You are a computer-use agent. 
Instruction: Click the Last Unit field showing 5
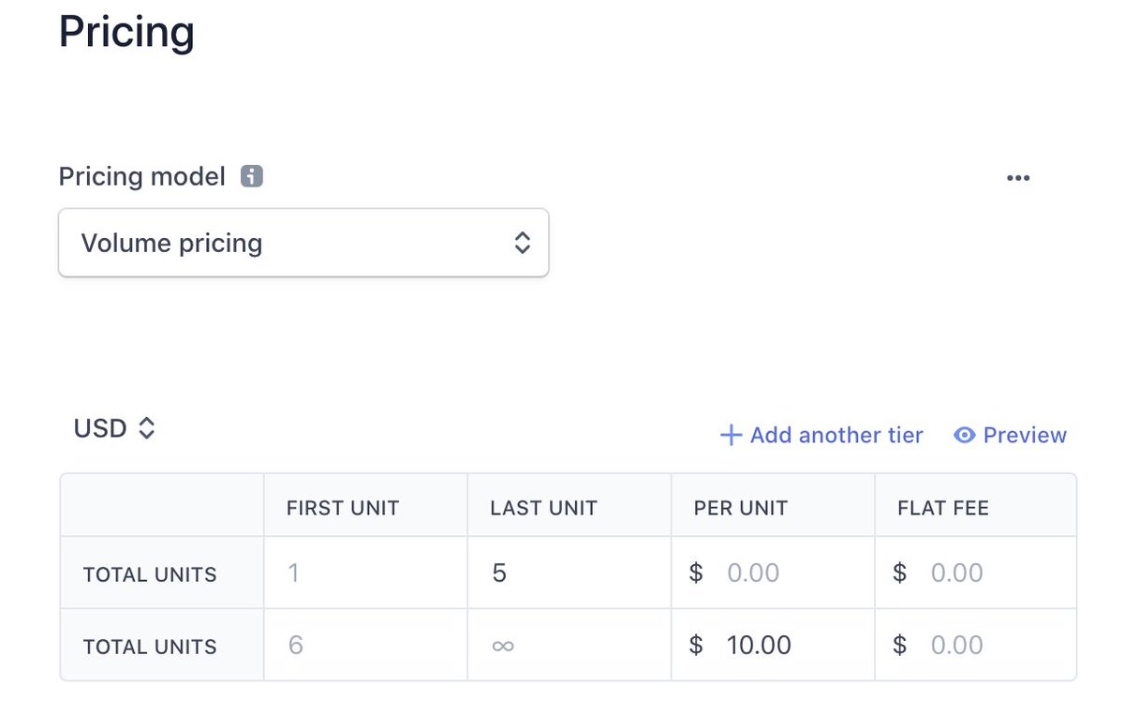(x=569, y=573)
